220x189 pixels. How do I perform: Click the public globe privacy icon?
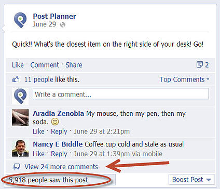[63, 25]
